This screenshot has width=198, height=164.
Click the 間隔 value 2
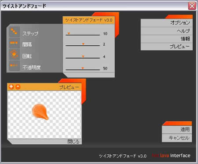point(104,44)
